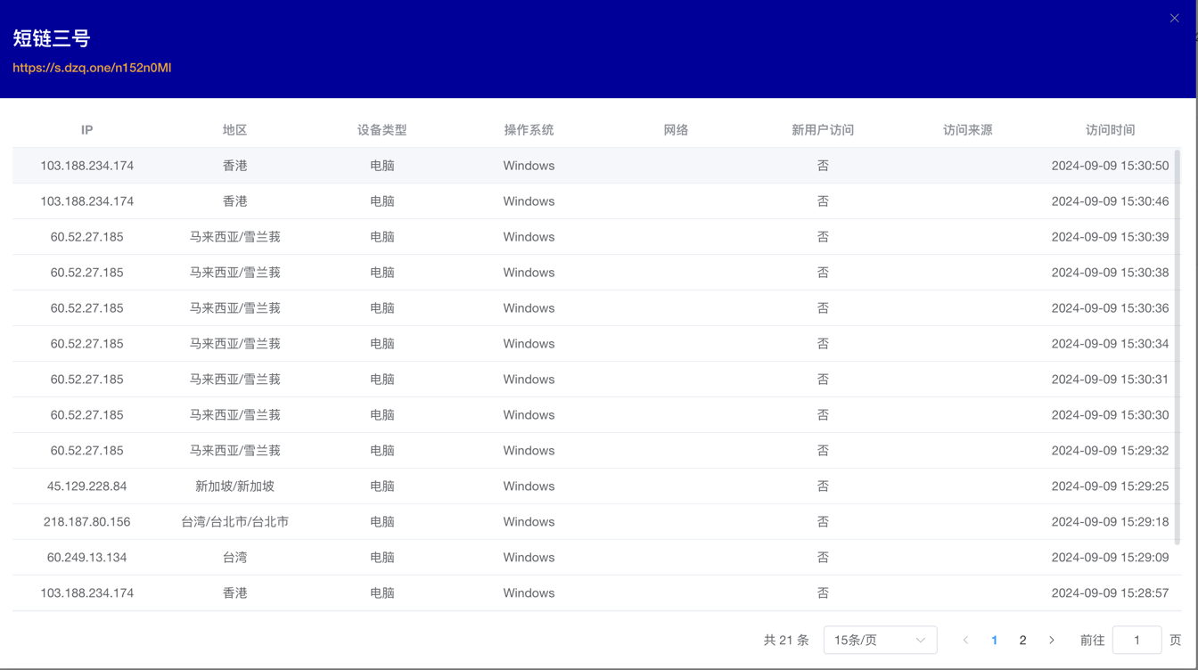1198x670 pixels.
Task: Click the previous page arrow
Action: coord(965,640)
